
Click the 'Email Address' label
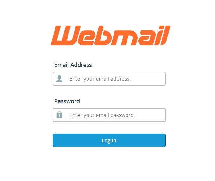[73, 65]
